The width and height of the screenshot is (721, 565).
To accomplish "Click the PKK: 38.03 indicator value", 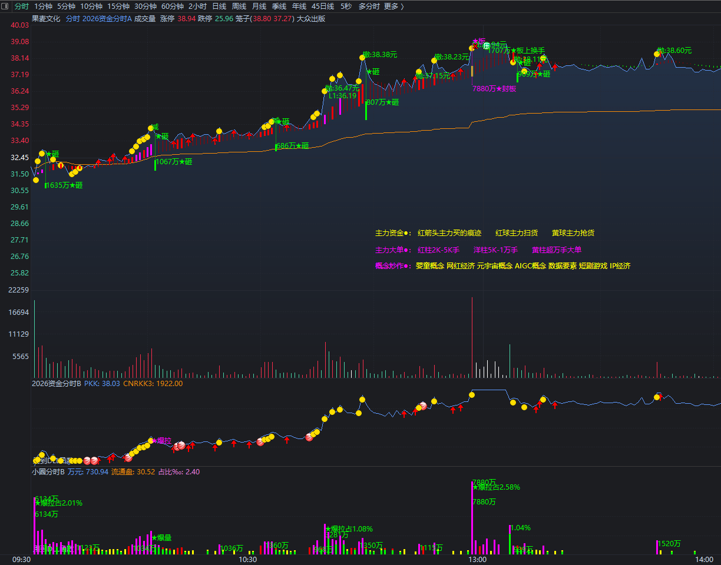I will [x=102, y=383].
